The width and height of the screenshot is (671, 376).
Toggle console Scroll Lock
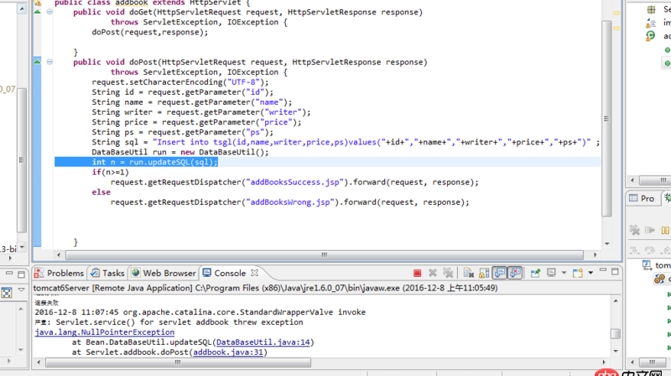(484, 273)
